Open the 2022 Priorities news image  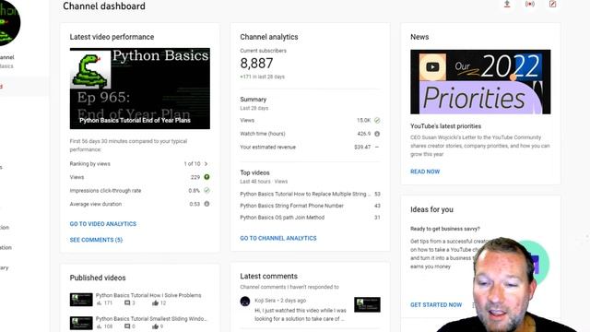click(480, 82)
